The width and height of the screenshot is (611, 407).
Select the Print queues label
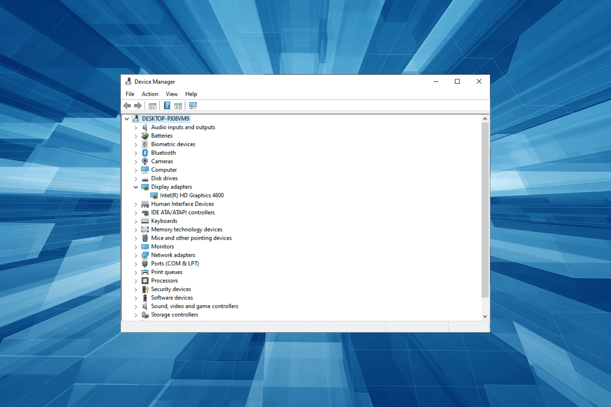click(167, 272)
